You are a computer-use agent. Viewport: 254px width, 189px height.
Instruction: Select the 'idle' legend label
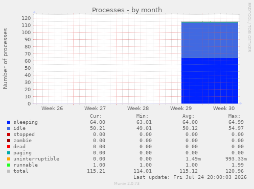coord(19,128)
